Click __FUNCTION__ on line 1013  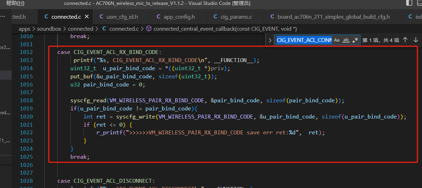pyautogui.click(x=234, y=60)
